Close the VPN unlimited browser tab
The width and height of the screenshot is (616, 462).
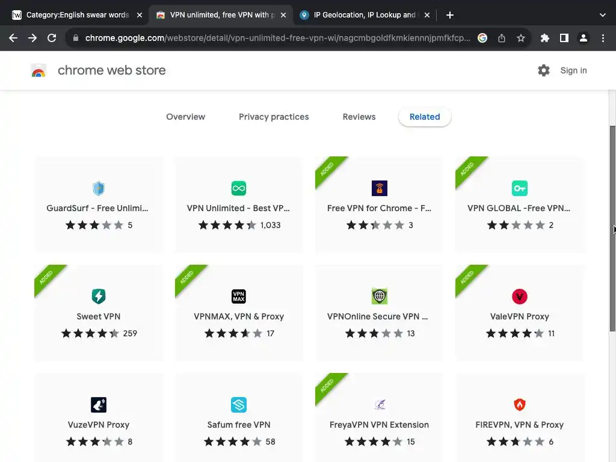point(283,15)
